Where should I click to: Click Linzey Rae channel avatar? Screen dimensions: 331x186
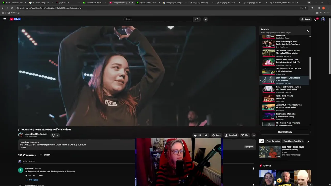click(x=20, y=135)
